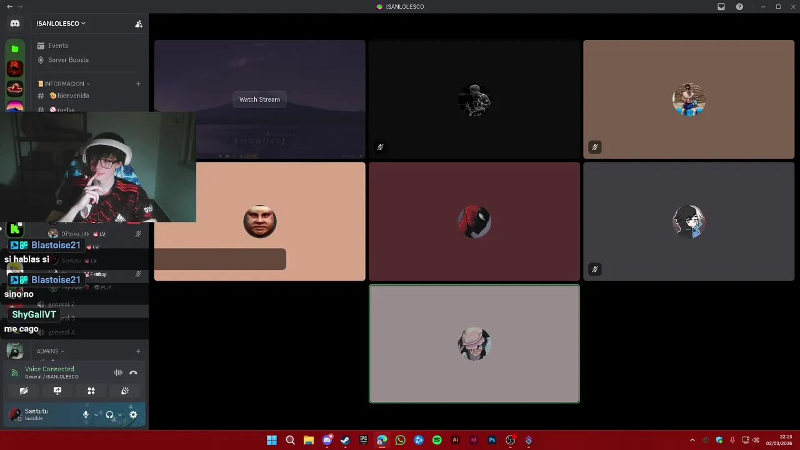The image size is (800, 450).
Task: Open the green server folder
Action: [x=15, y=49]
